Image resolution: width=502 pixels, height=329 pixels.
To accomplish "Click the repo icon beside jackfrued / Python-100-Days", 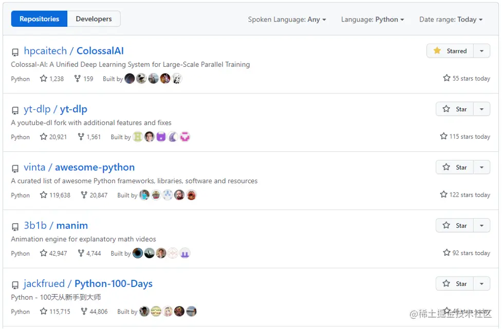I will pos(15,285).
